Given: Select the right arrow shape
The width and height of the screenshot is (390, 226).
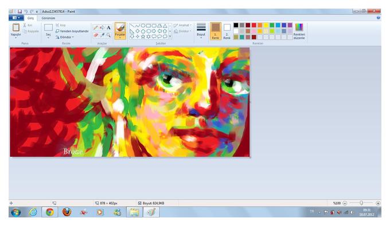Looking at the screenshot, I should 154,31.
